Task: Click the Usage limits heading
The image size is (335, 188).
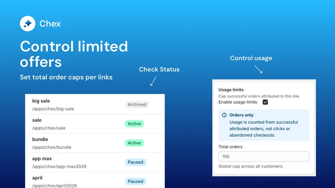Action: 231,90
